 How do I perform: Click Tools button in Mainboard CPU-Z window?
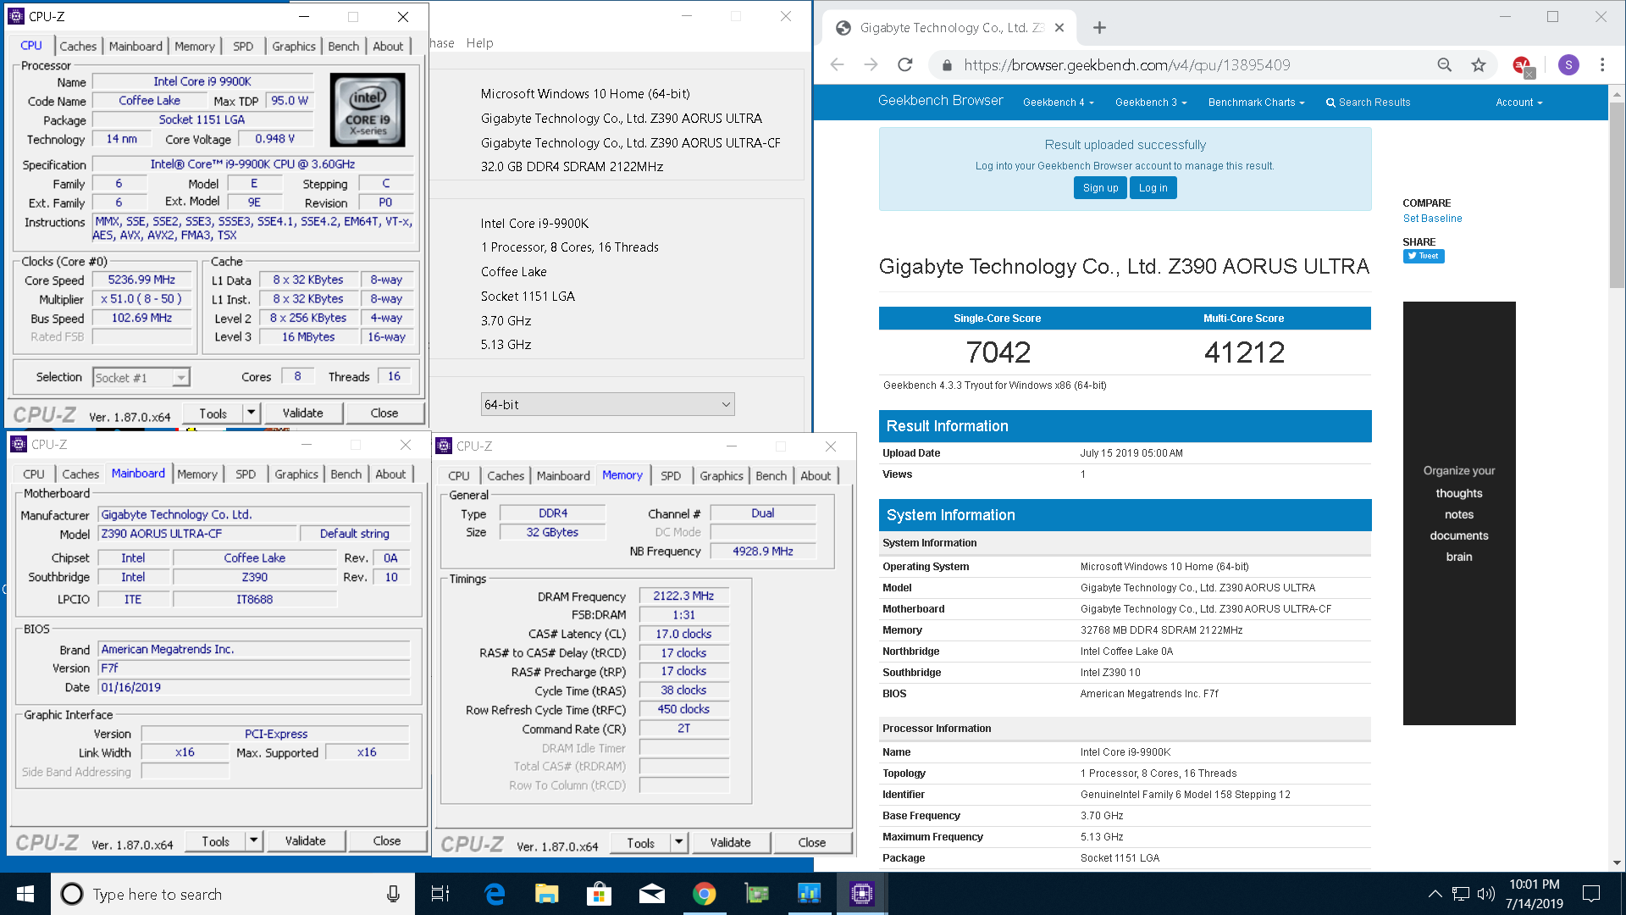tap(215, 841)
